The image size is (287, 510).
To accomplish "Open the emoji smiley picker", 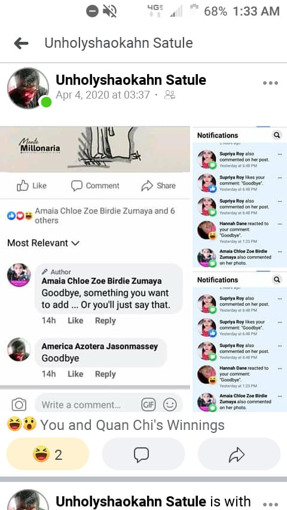I will pos(170,405).
